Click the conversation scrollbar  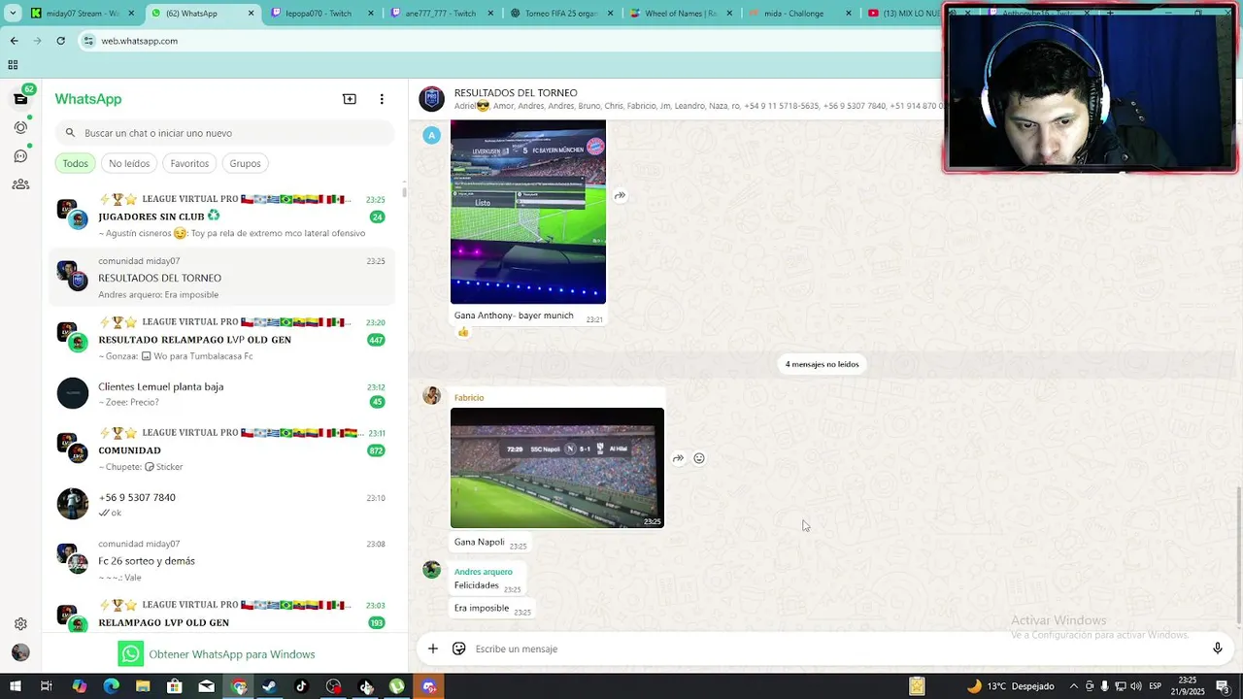pyautogui.click(x=1239, y=553)
